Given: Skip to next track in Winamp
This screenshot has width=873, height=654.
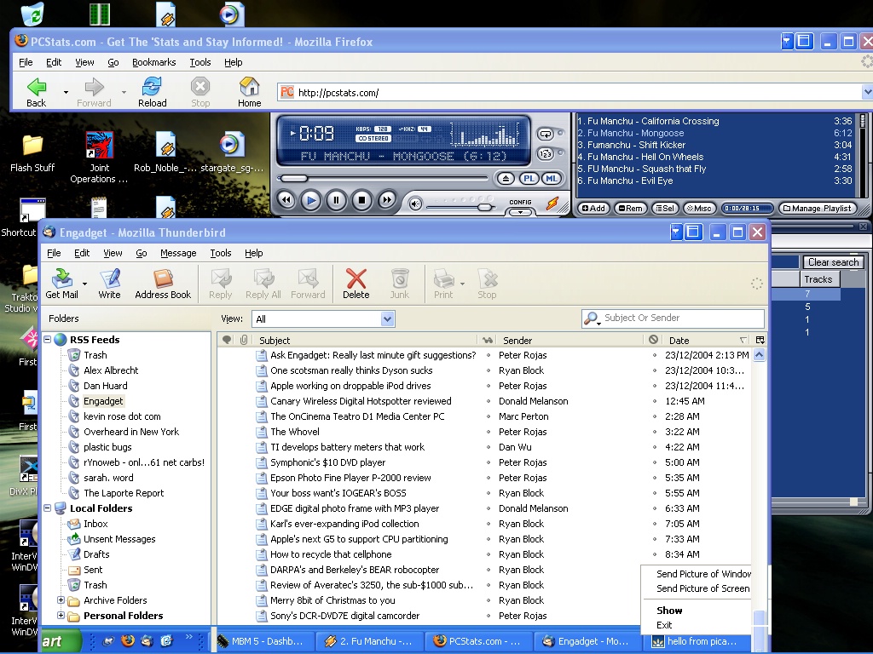Looking at the screenshot, I should 387,200.
